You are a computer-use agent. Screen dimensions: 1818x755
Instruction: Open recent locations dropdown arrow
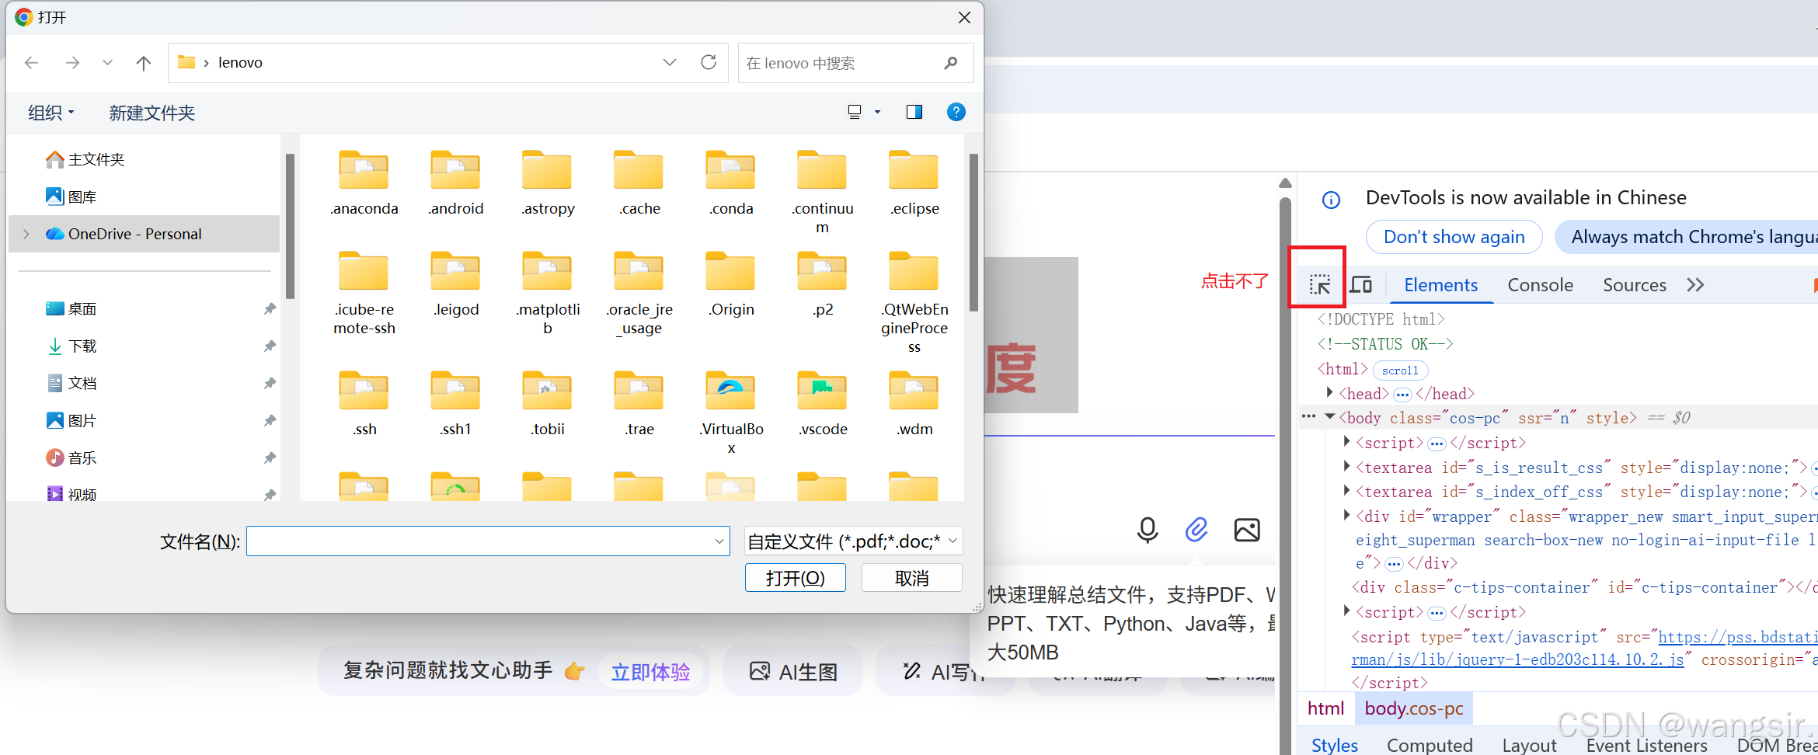(x=107, y=63)
